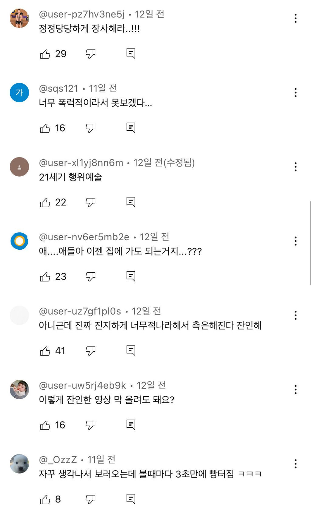Toggle like on @user-xl1yj8nn6m's comment
The height and width of the screenshot is (520, 311).
[45, 202]
